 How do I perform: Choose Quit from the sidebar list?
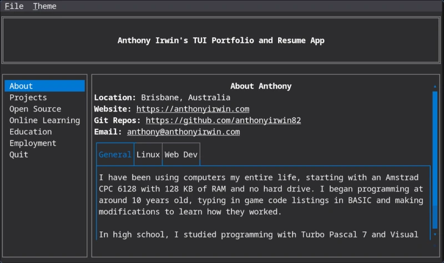click(45, 155)
